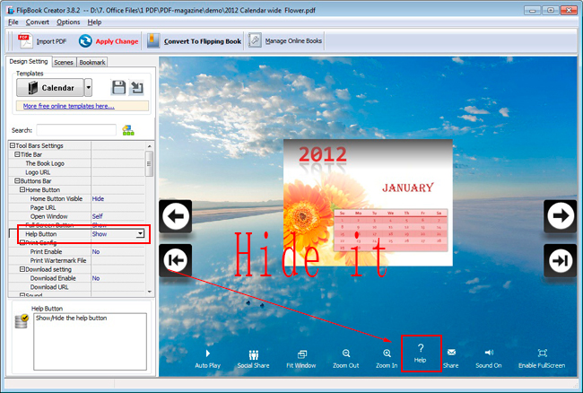Click the Show/Hide help button description box
This screenshot has width=583, height=393.
(90, 341)
